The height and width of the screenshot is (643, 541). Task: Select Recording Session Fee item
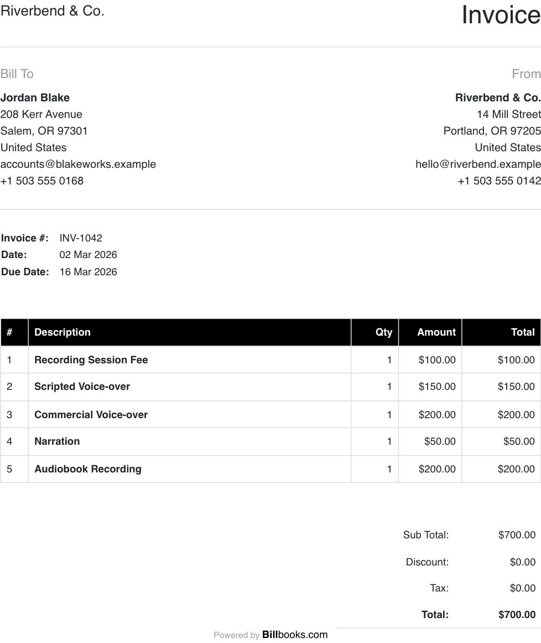coord(91,359)
